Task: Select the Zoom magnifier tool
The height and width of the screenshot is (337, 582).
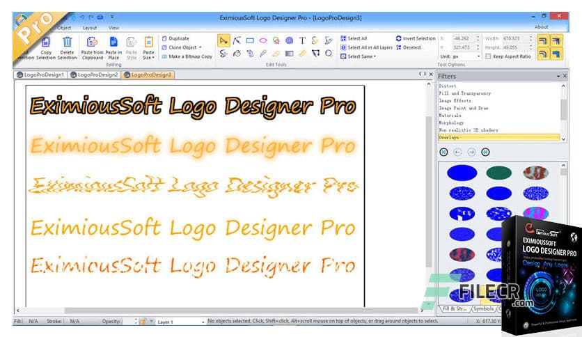Action: [x=329, y=54]
